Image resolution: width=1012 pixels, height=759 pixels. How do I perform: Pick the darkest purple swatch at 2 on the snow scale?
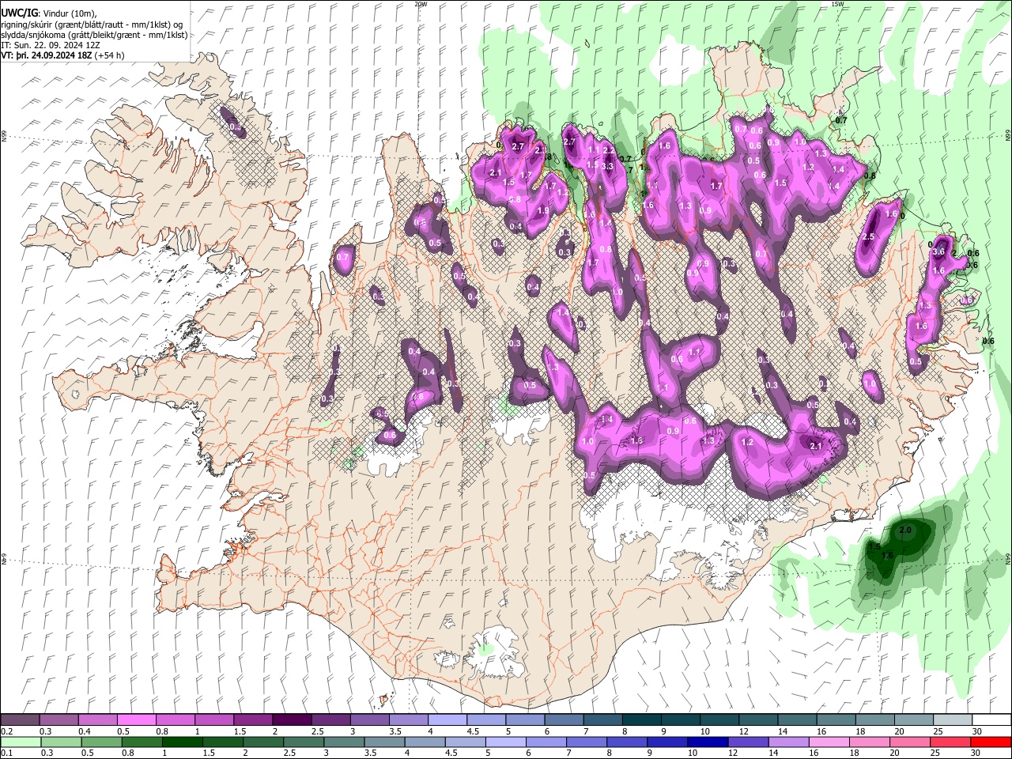pos(292,720)
